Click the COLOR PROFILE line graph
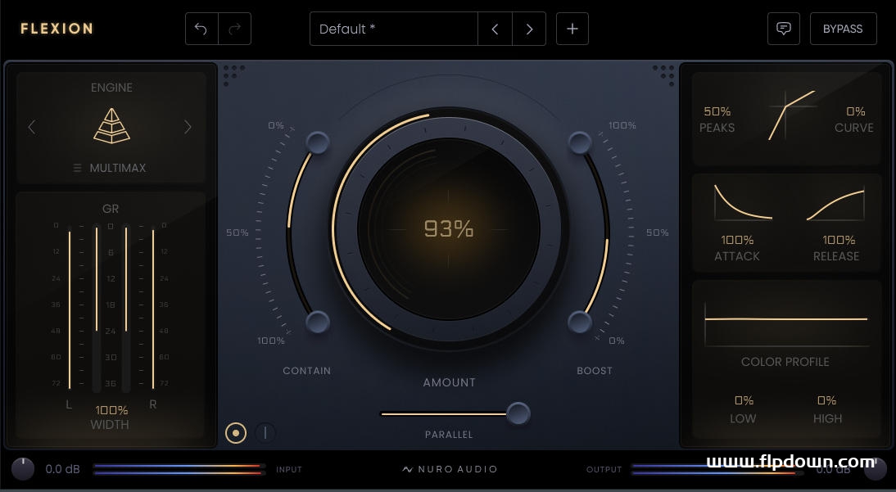 pyautogui.click(x=786, y=323)
